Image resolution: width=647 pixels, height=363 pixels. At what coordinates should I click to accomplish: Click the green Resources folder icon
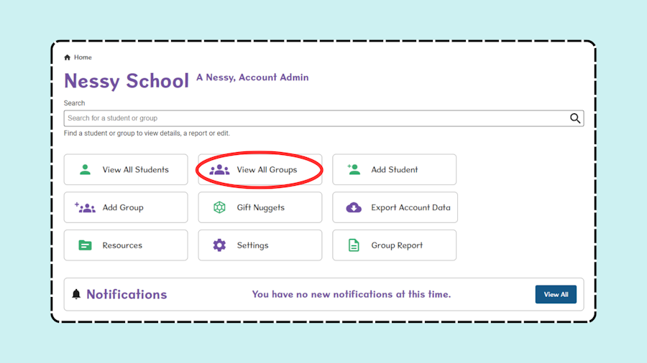(85, 245)
